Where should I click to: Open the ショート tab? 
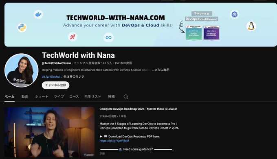[42, 97]
